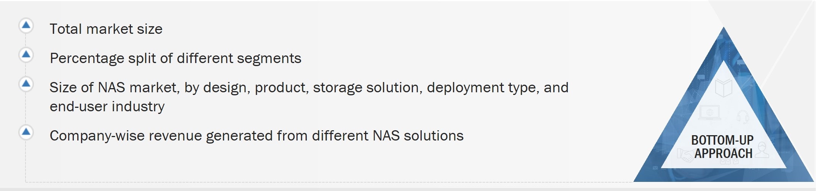
Task: Click the bullet icon next to Percentage split
Action: click(x=26, y=55)
